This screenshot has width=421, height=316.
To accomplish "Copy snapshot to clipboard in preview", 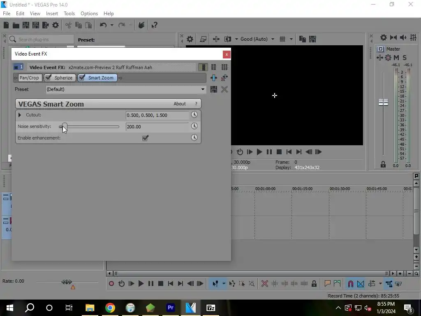I will click(x=303, y=39).
